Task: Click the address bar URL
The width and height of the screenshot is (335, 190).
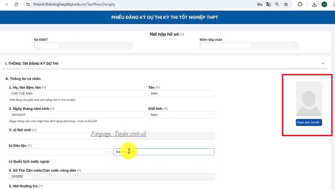Action: tap(74, 4)
